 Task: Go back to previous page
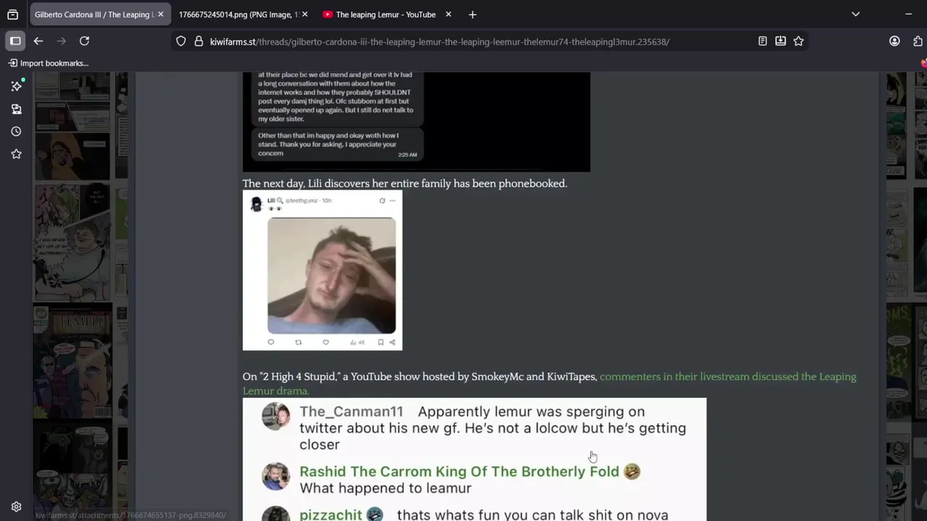[x=38, y=41]
